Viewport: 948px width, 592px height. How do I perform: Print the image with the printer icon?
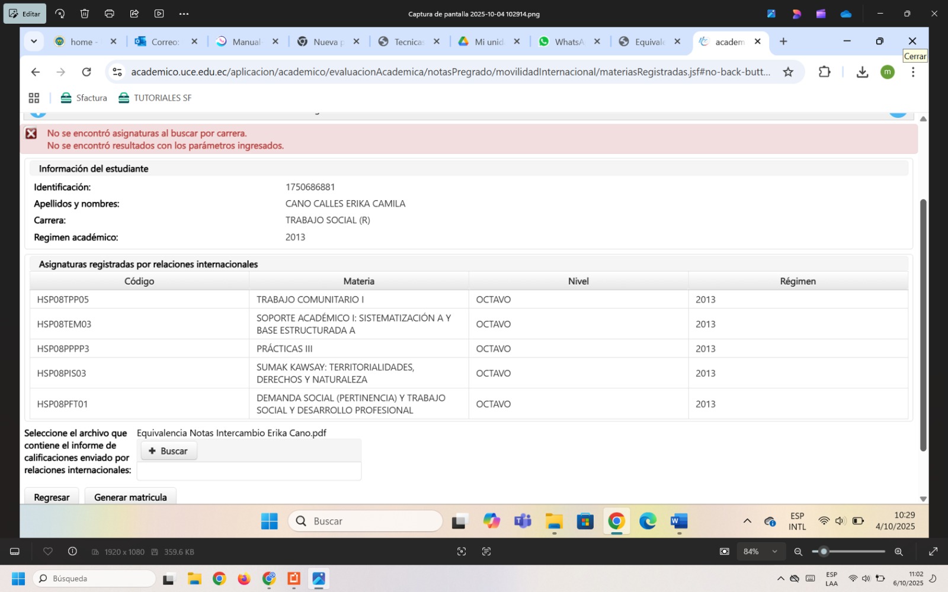[x=110, y=14]
